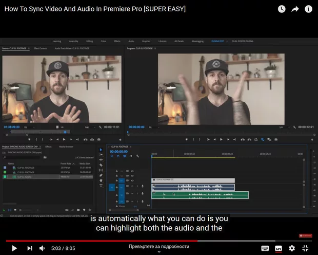Select CLIP 01 AUDIO in the project bin
This screenshot has height=255, width=318.
[25, 176]
